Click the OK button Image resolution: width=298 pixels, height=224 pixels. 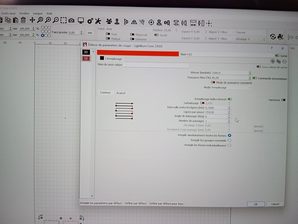coord(255,203)
